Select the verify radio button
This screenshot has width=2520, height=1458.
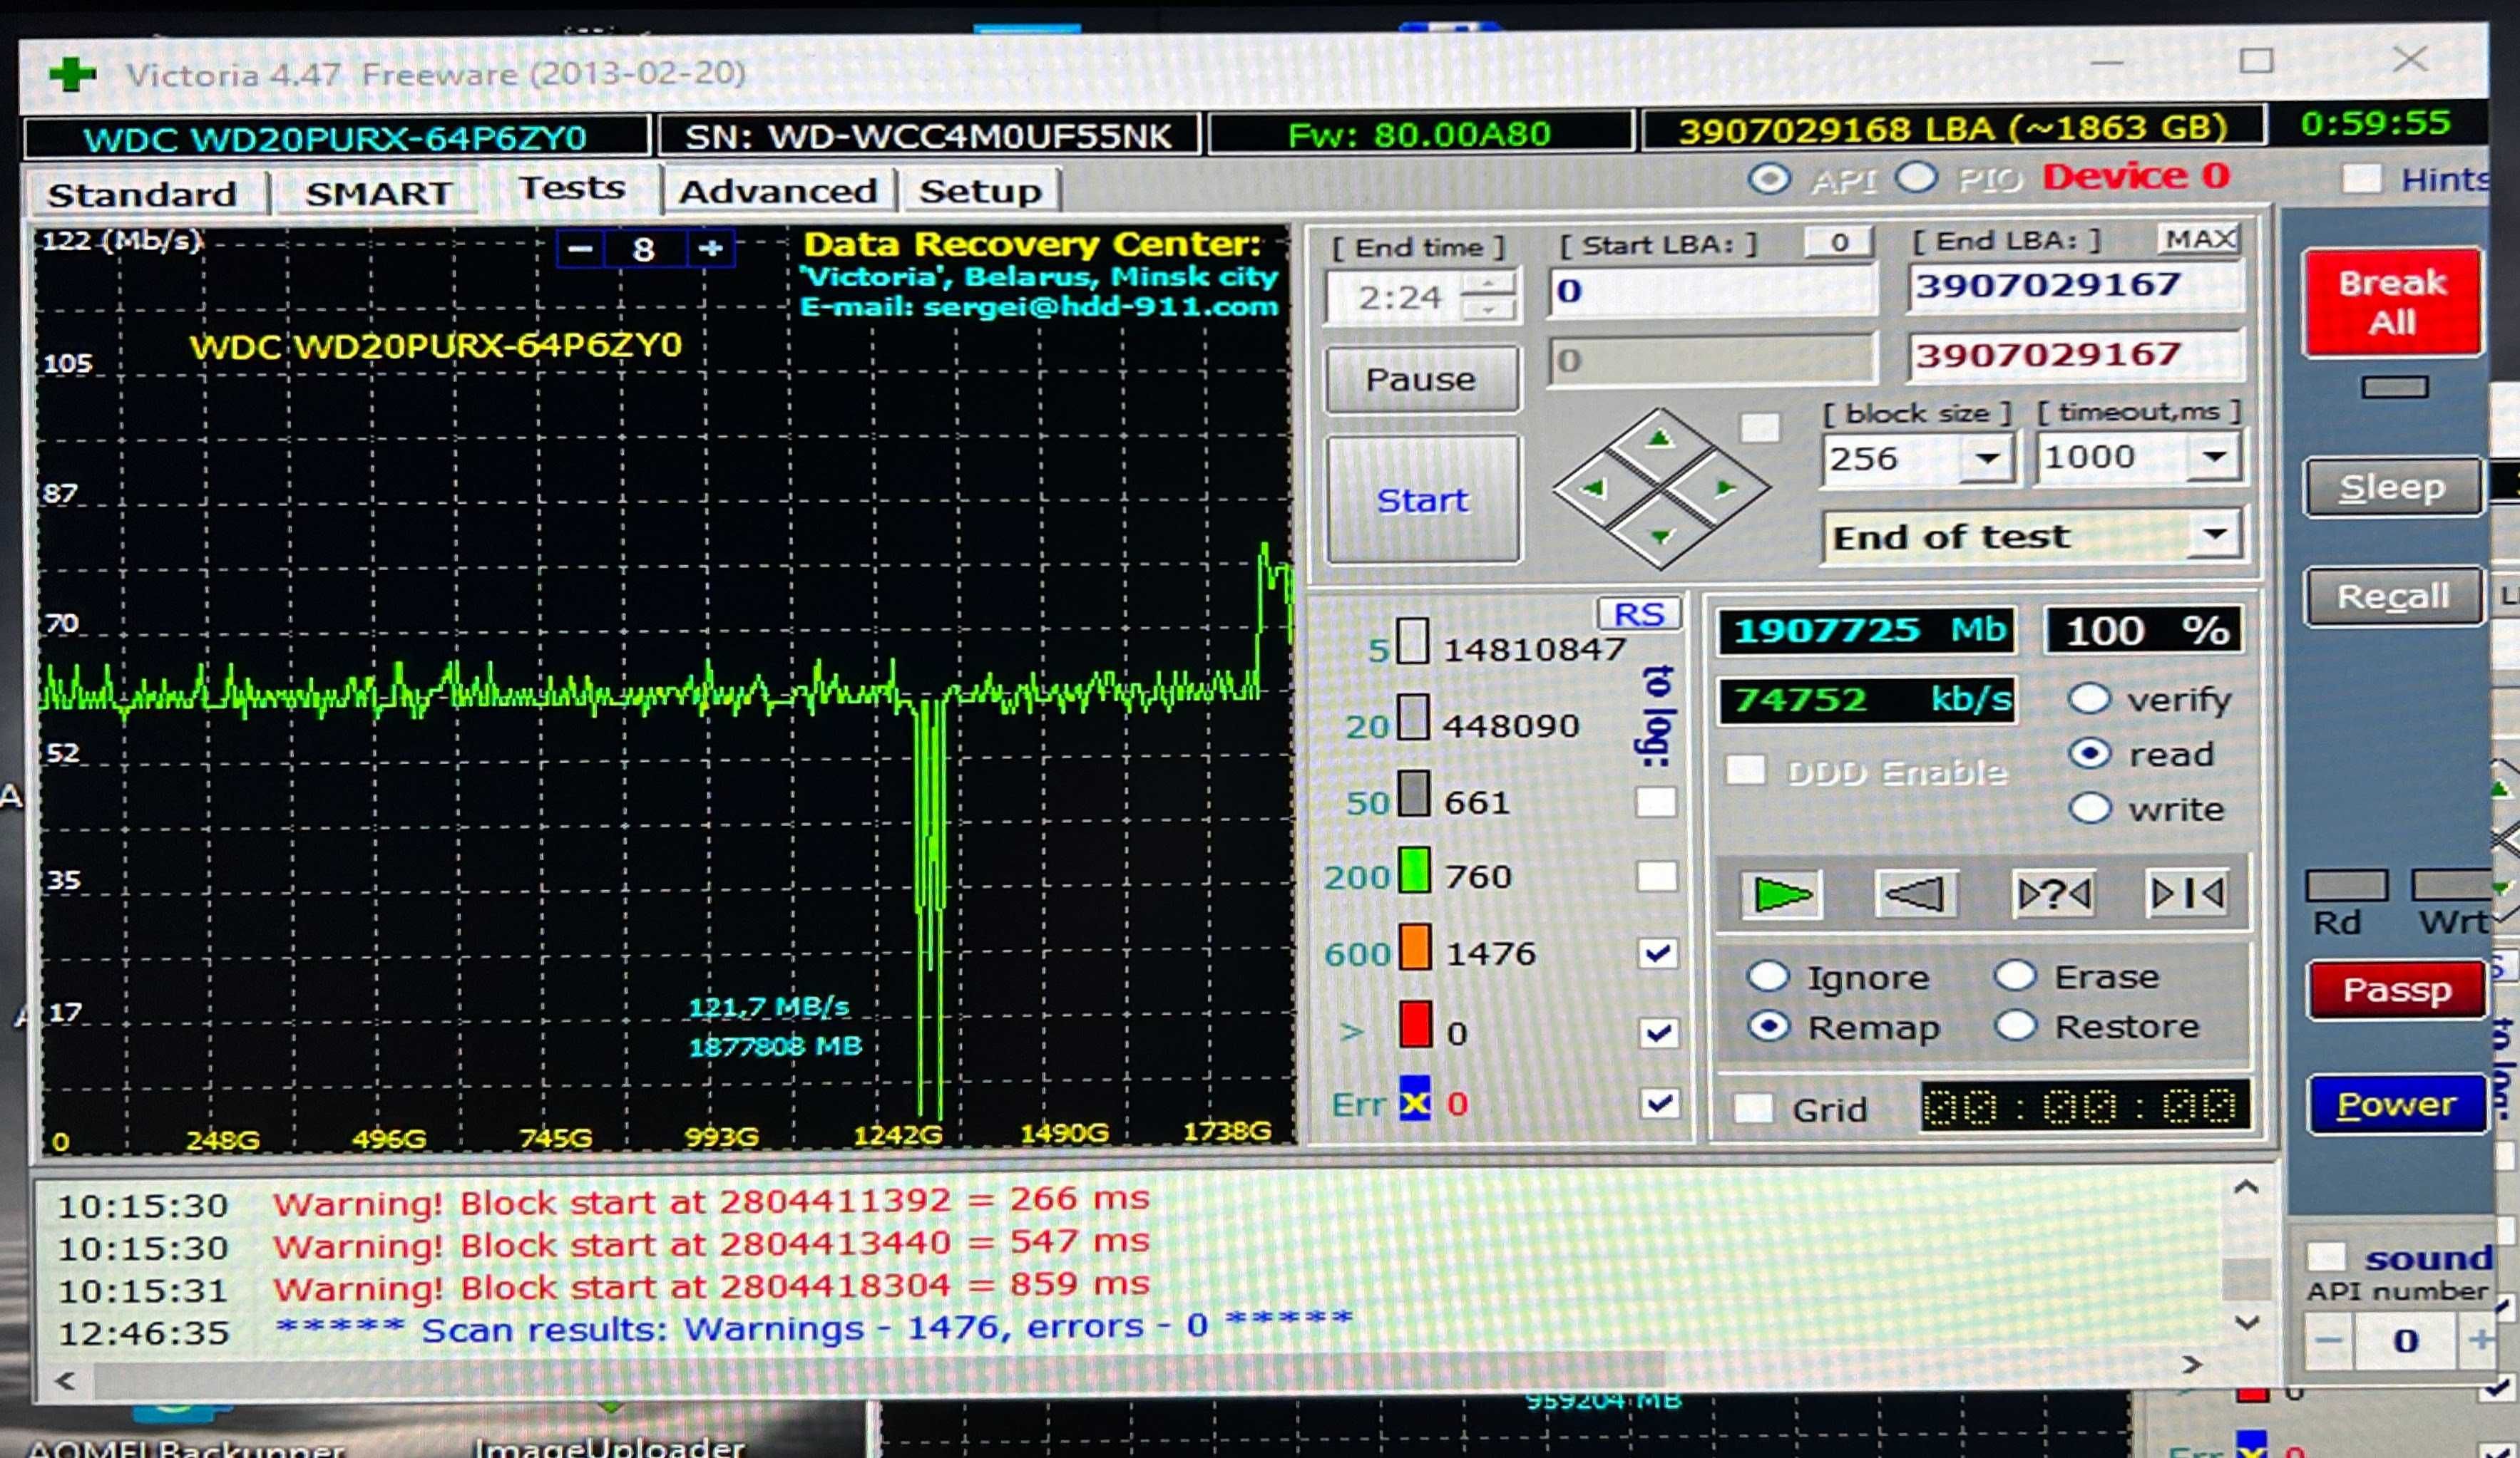[2091, 698]
